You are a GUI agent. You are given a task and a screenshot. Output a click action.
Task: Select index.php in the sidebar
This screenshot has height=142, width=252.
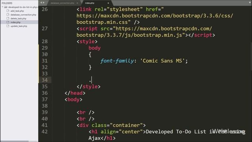coord(15,22)
